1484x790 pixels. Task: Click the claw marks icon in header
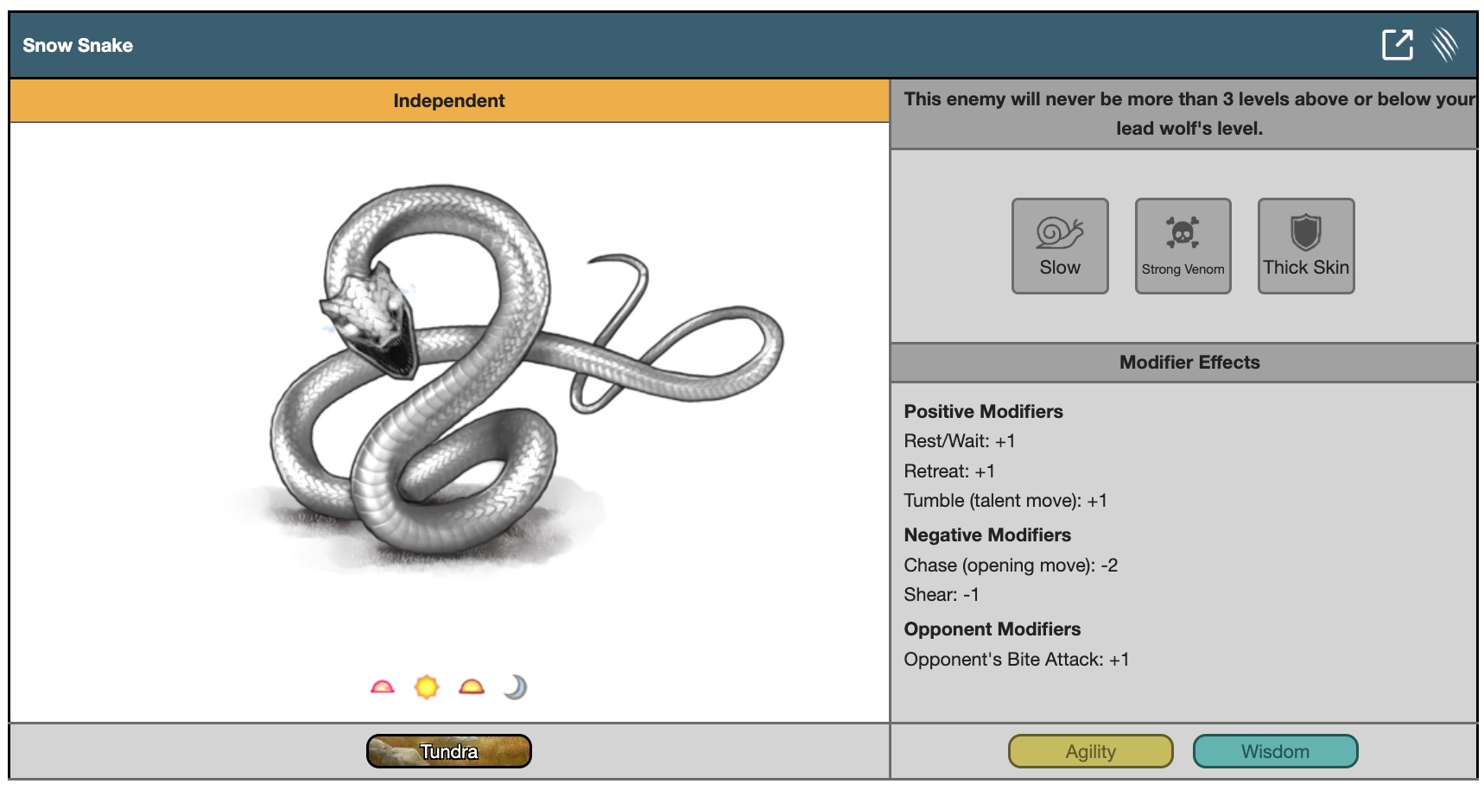1444,45
